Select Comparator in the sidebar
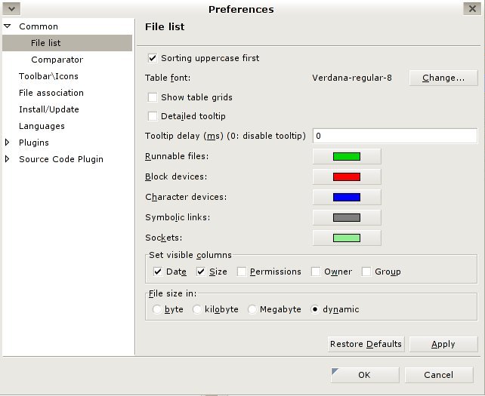Screen dimensions: 485x396 pyautogui.click(x=57, y=60)
